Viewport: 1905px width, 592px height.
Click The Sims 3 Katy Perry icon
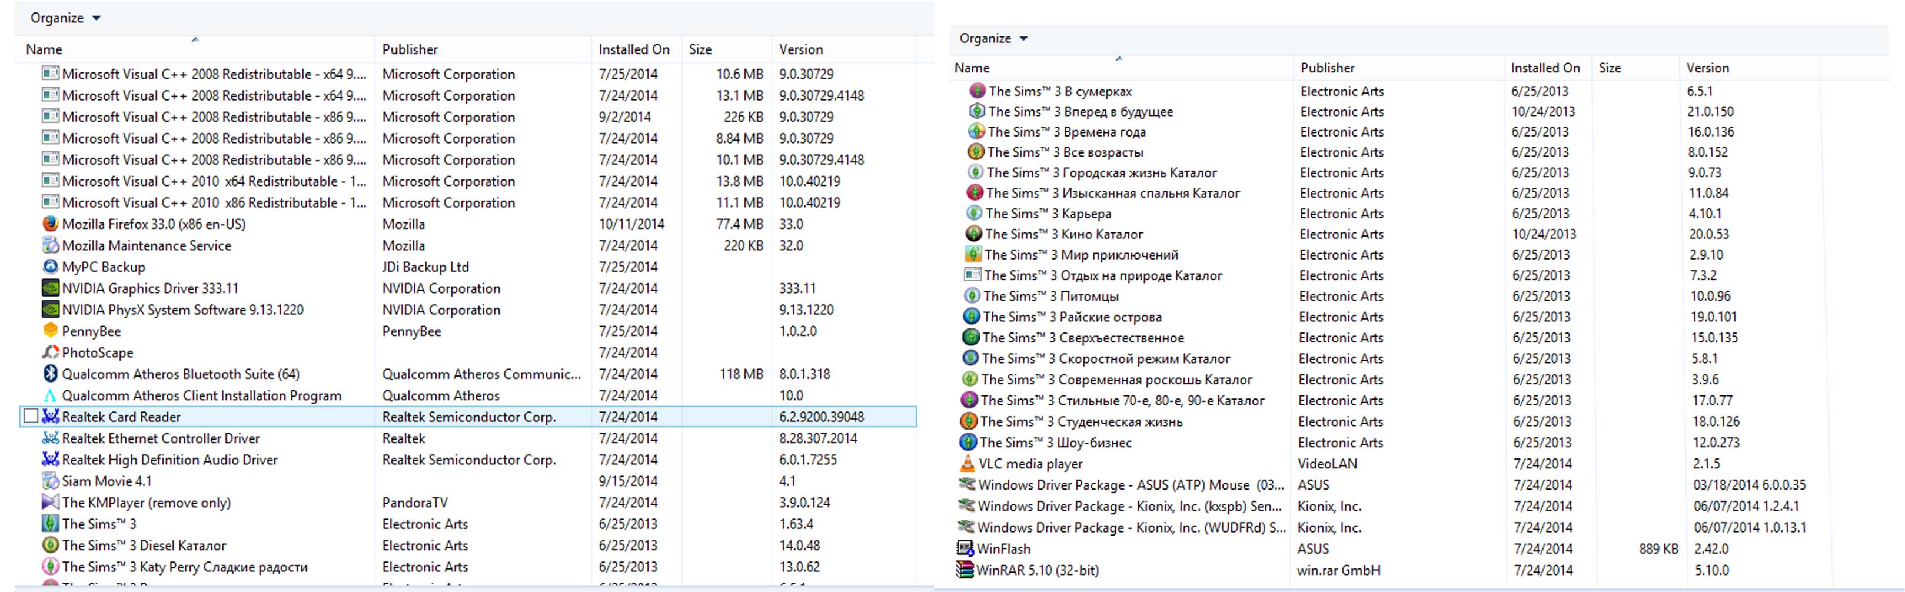pos(50,566)
